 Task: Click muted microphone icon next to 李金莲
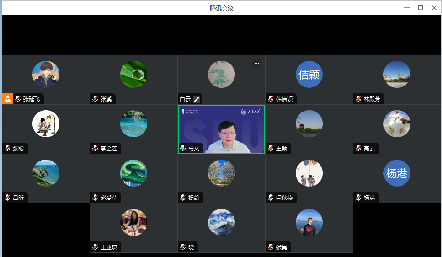coord(95,148)
